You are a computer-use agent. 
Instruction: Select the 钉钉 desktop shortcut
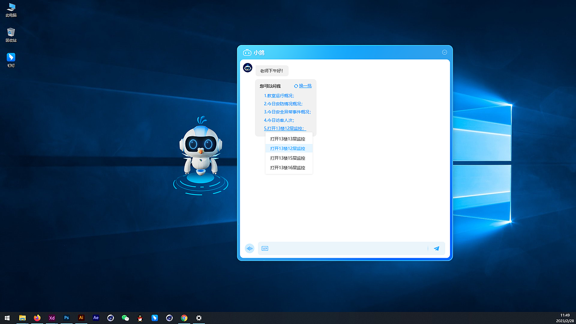(11, 60)
